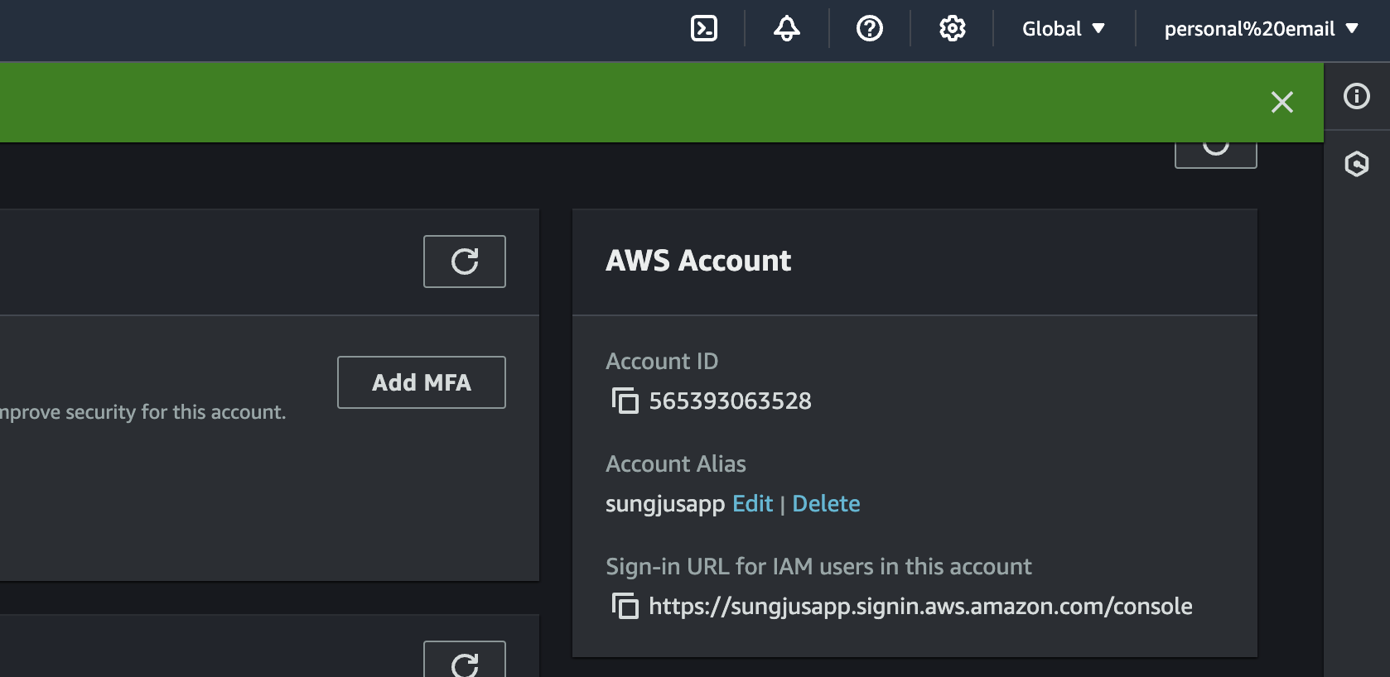Edit the account alias sungjusapp
The width and height of the screenshot is (1390, 677).
[752, 504]
